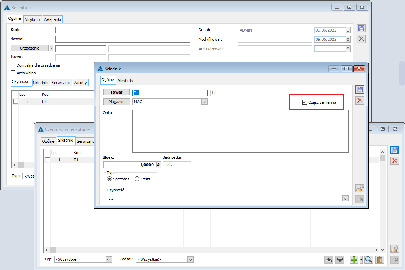405x270 pixels.
Task: Open the Czynność u1 dropdown
Action: pos(345,198)
